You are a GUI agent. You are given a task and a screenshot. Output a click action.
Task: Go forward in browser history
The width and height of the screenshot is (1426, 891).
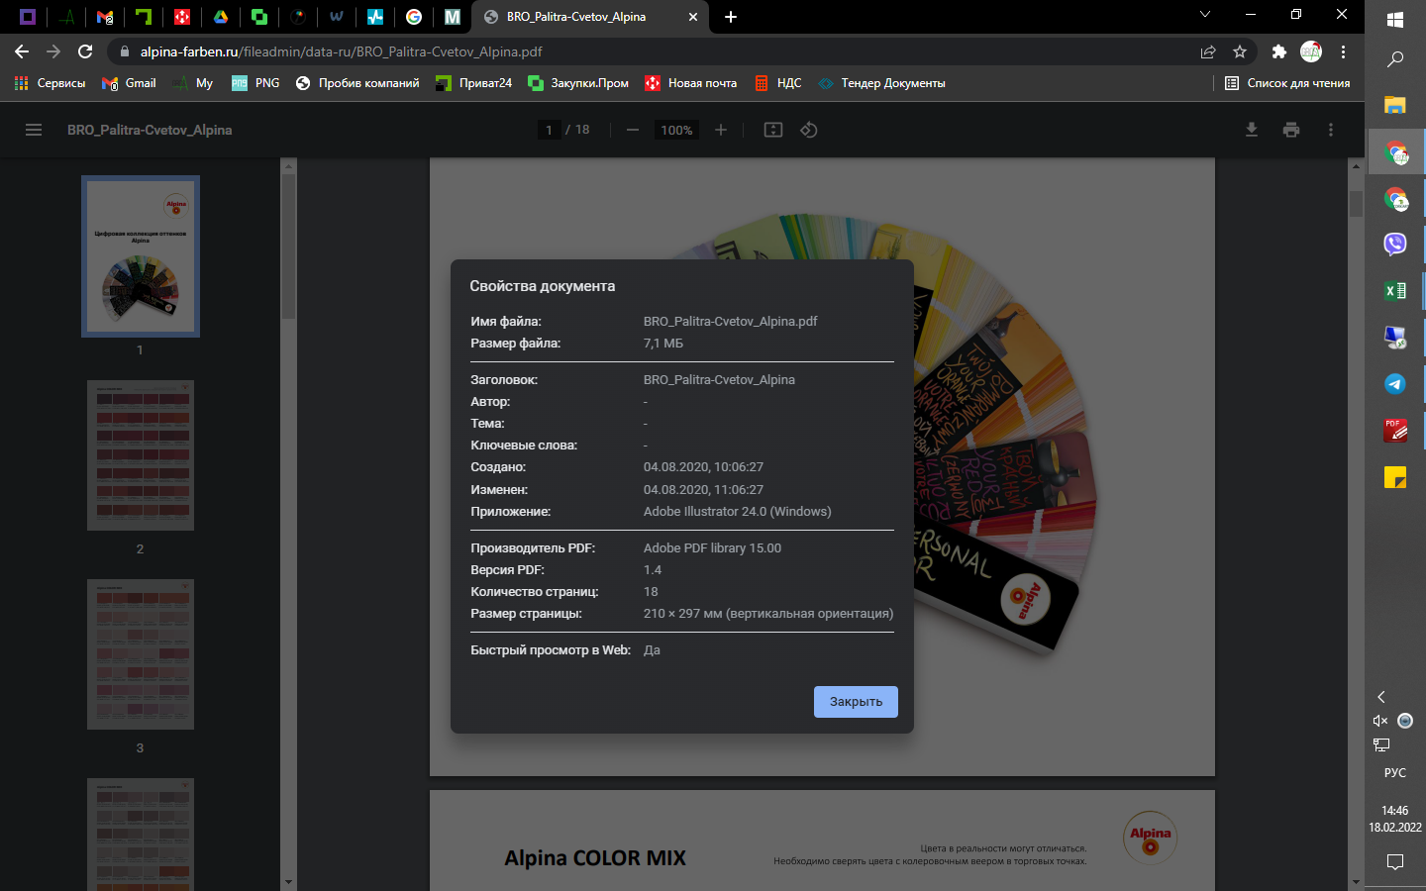coord(53,51)
